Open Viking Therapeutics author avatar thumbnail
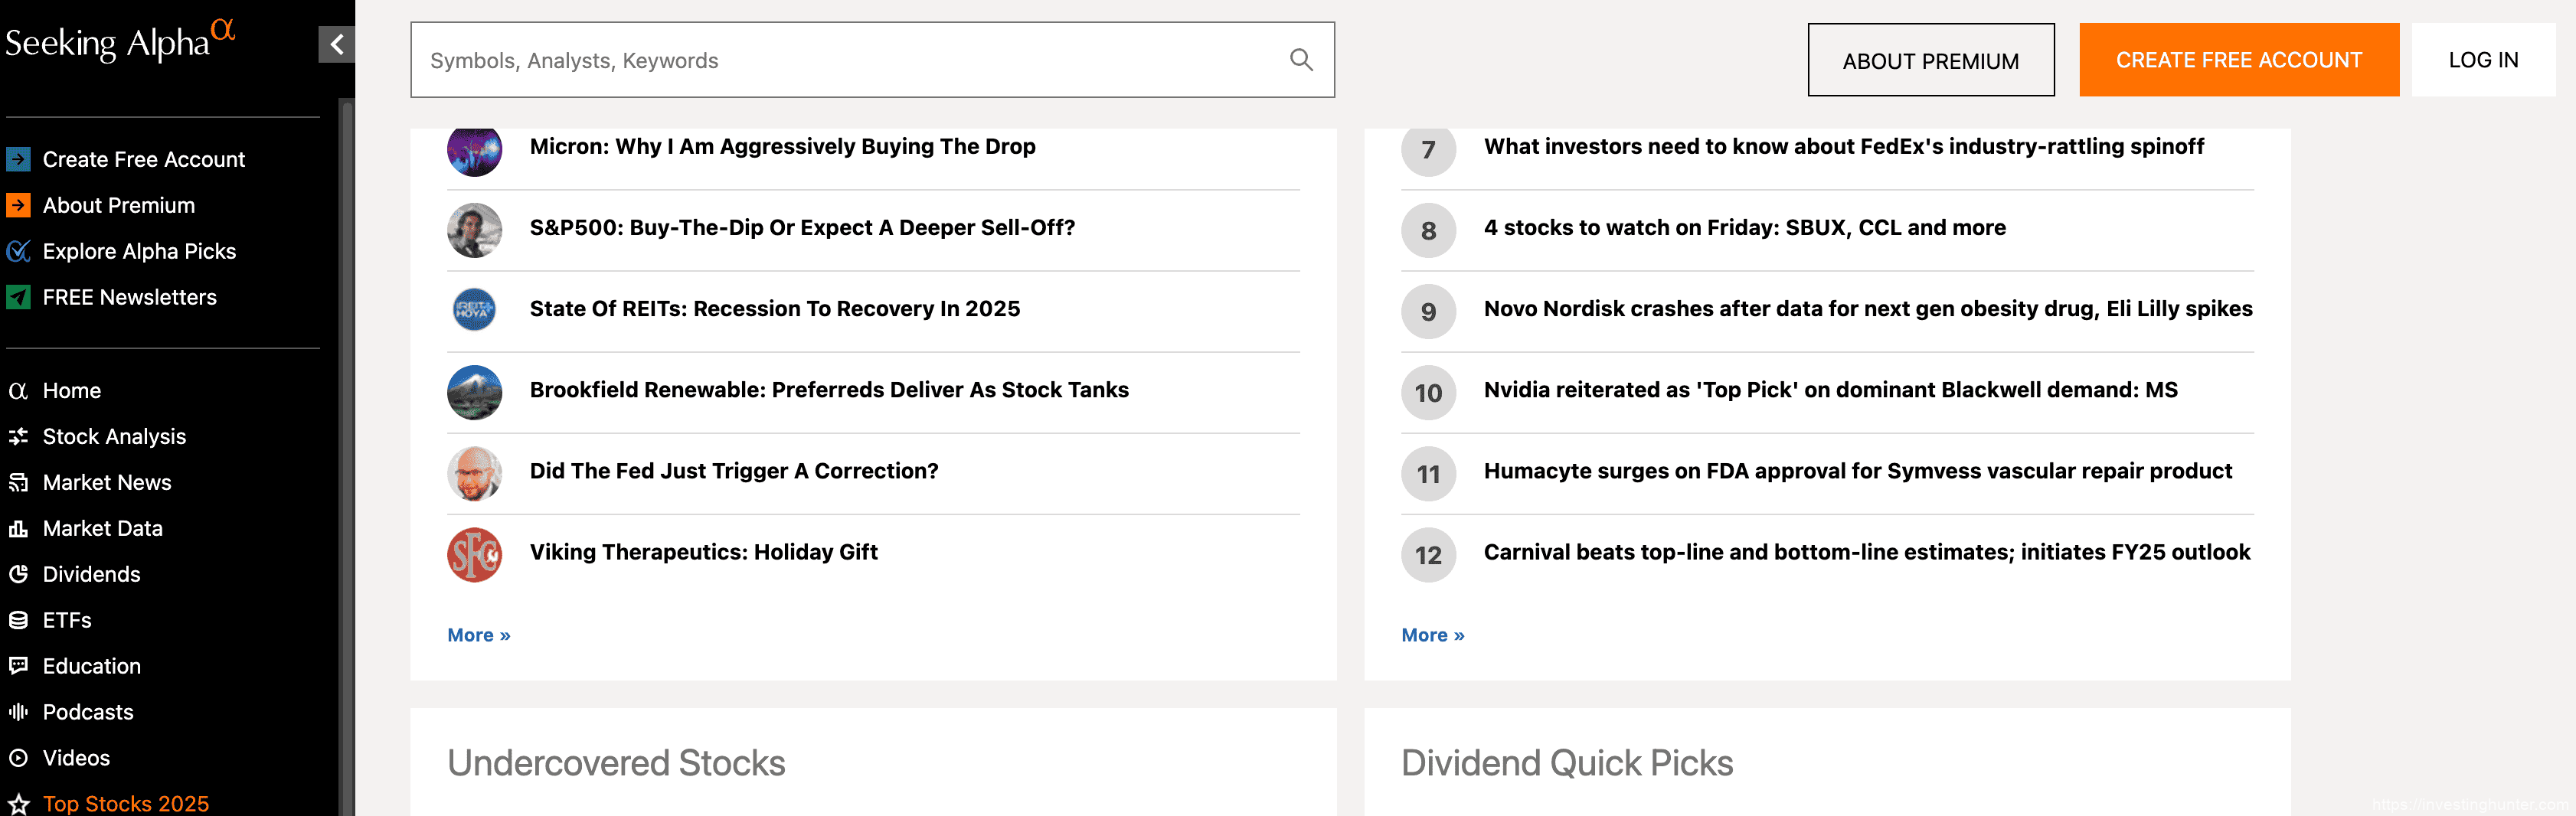Image resolution: width=2576 pixels, height=816 pixels. pyautogui.click(x=474, y=554)
